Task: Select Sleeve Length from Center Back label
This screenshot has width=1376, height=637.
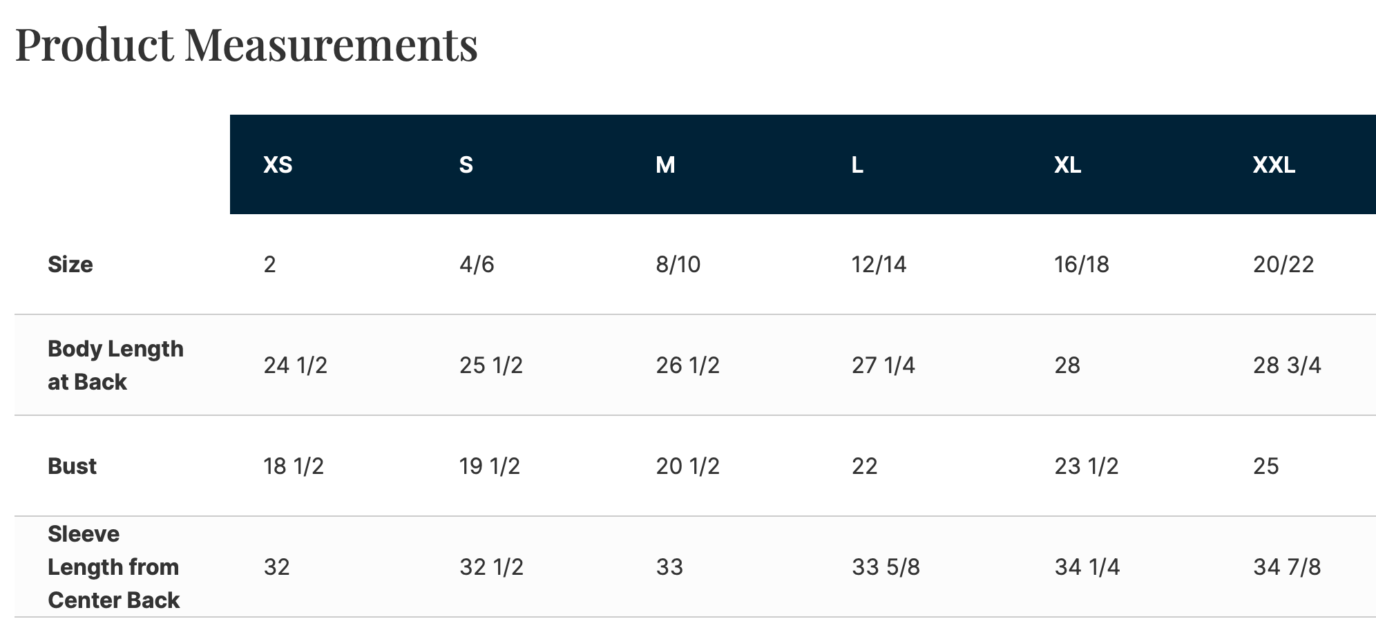Action: pyautogui.click(x=114, y=567)
